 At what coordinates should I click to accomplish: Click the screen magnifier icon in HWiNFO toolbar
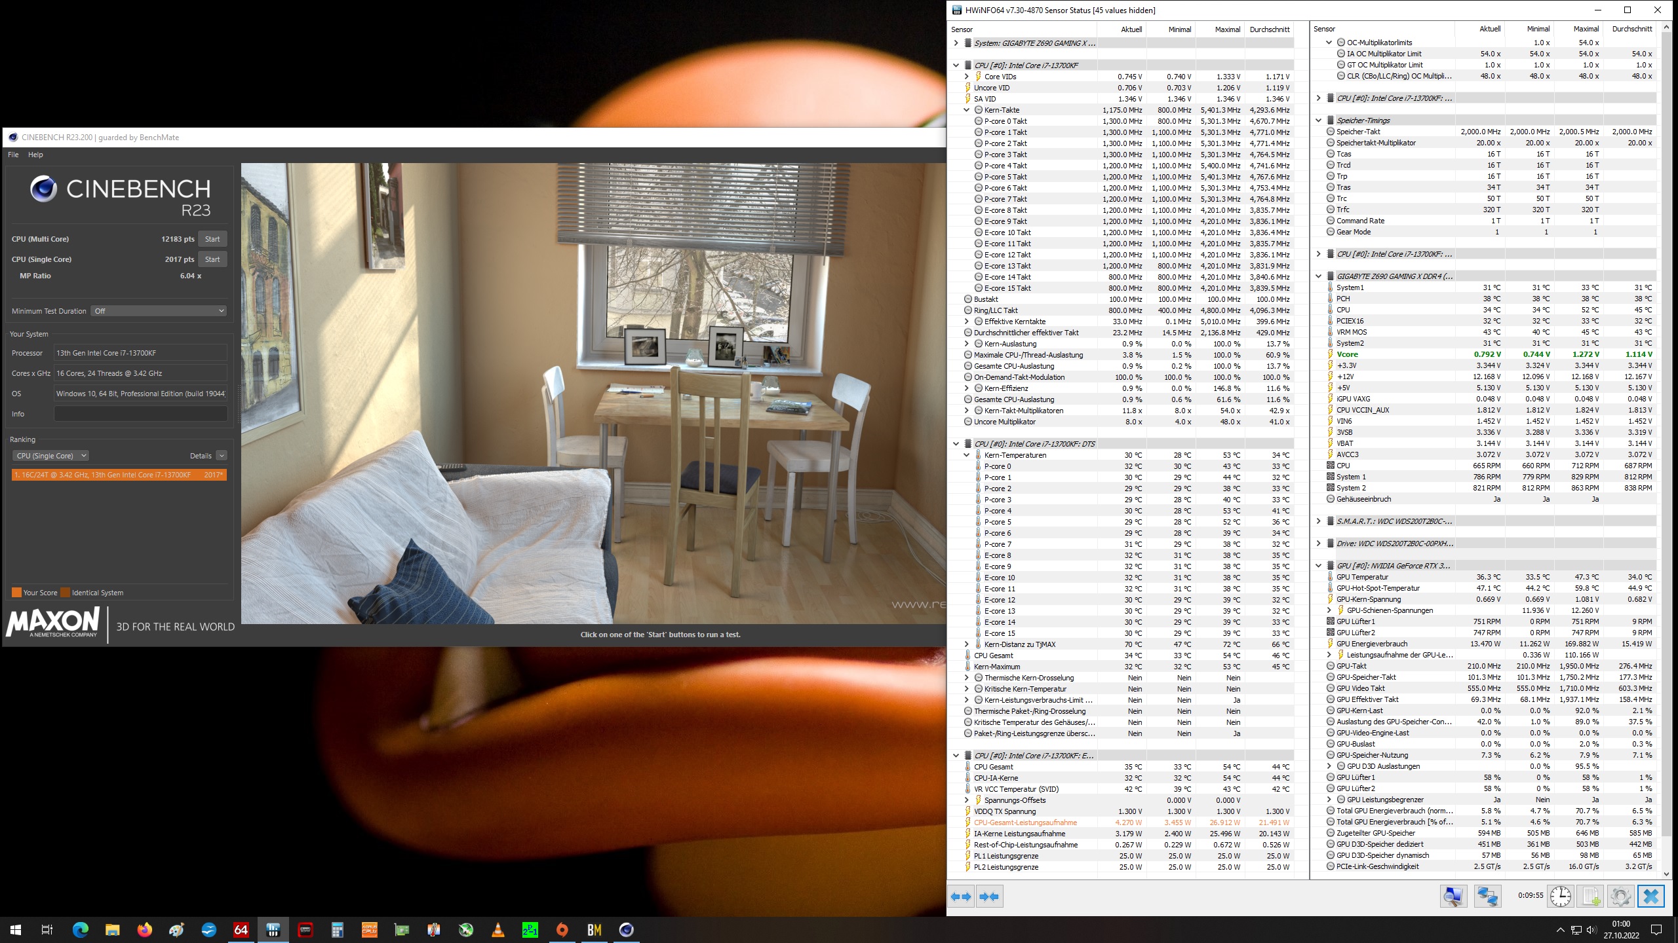(x=1454, y=896)
